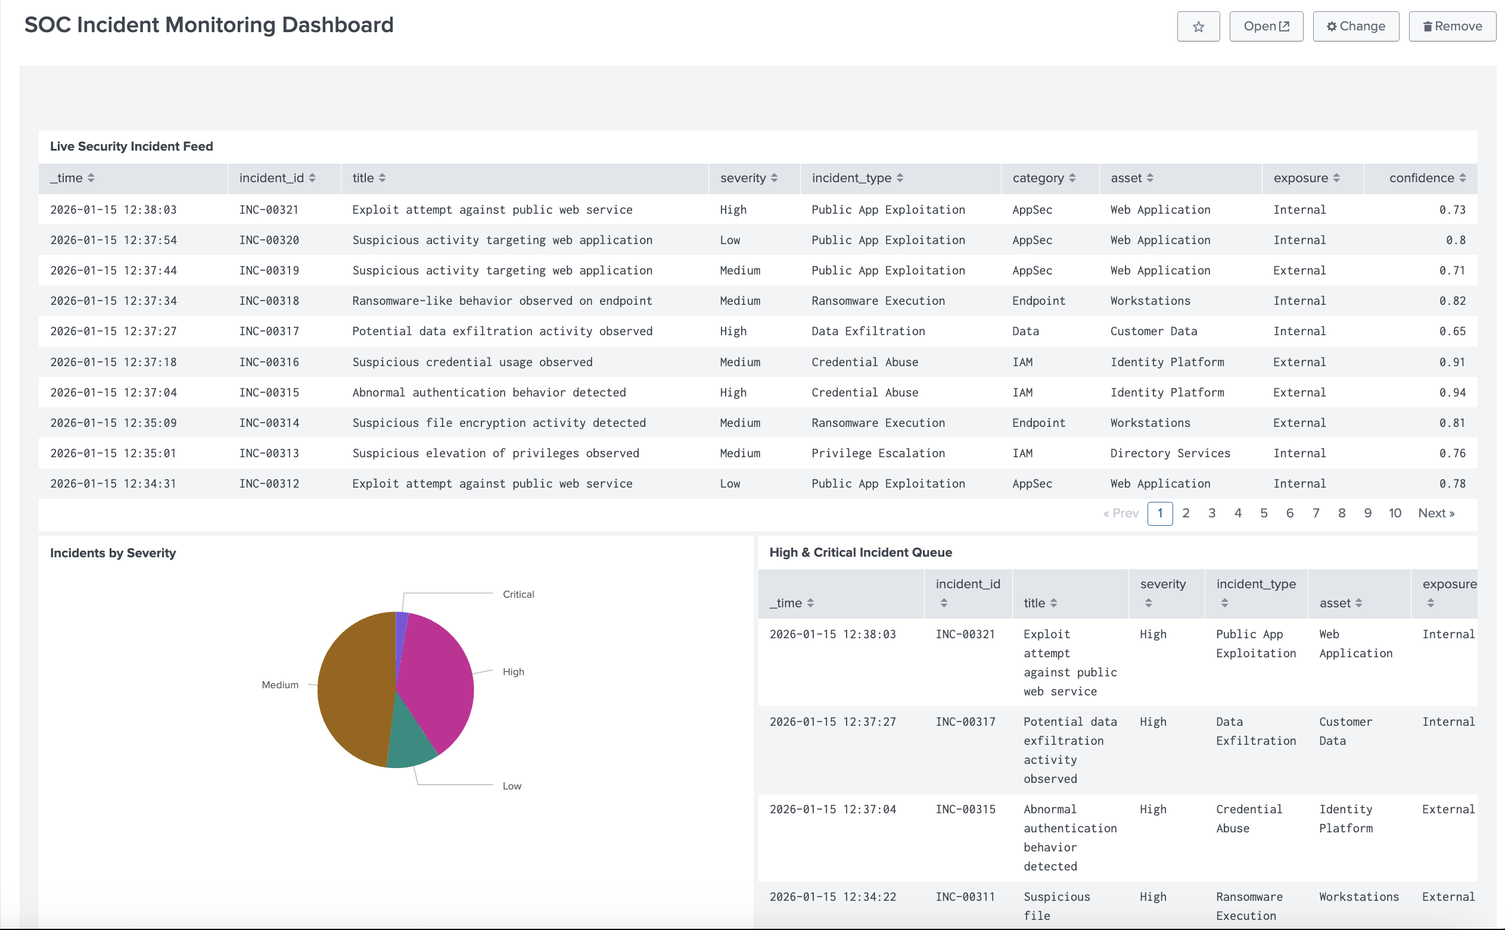Click the external-link icon inside Open button
Screen dimensions: 1505x930
point(1285,26)
